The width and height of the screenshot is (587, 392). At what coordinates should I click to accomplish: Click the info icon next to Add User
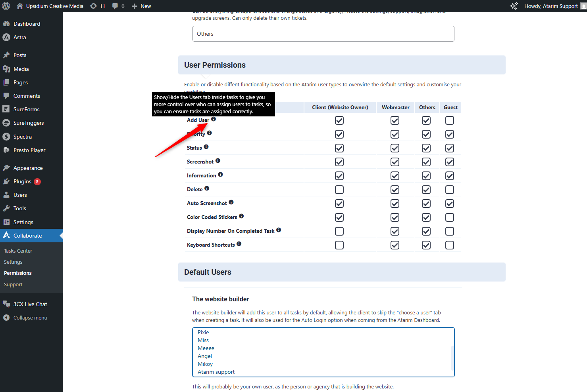tap(214, 119)
